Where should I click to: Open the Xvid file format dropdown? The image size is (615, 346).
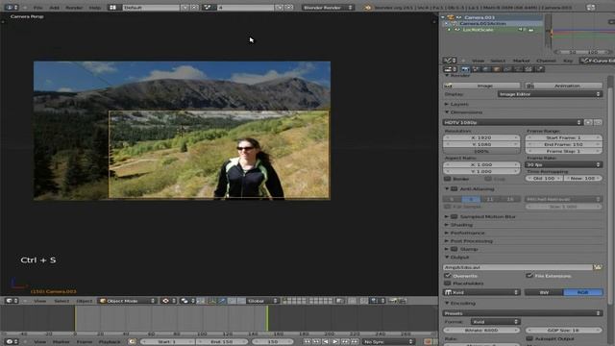(481, 292)
